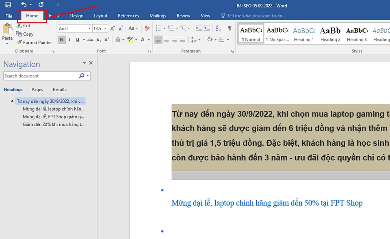Screen dimensions: 390x239
Task: Open the File tab
Action: (x=9, y=16)
